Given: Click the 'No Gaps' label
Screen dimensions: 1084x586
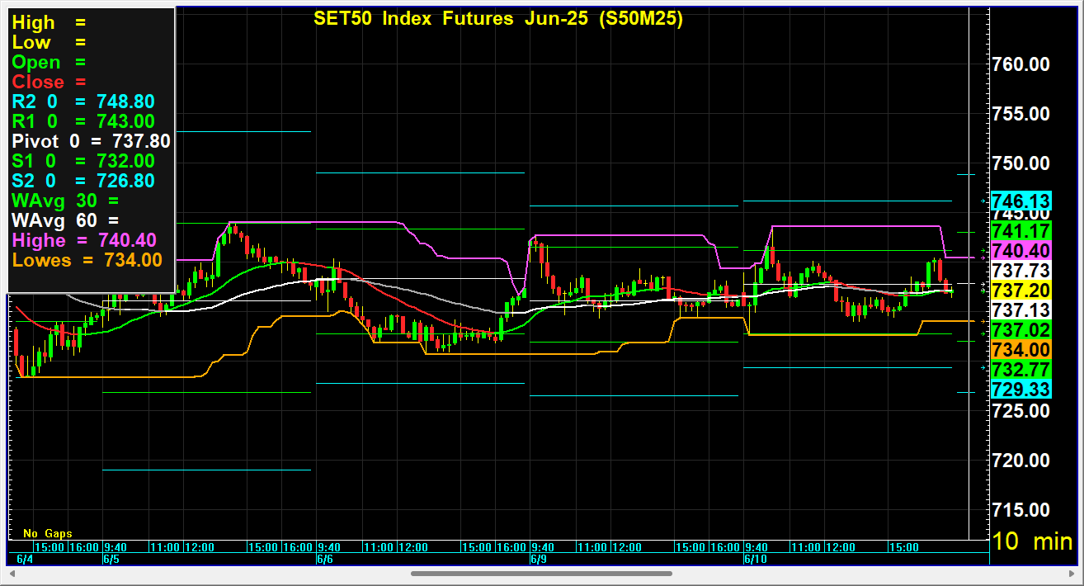Looking at the screenshot, I should coord(48,533).
